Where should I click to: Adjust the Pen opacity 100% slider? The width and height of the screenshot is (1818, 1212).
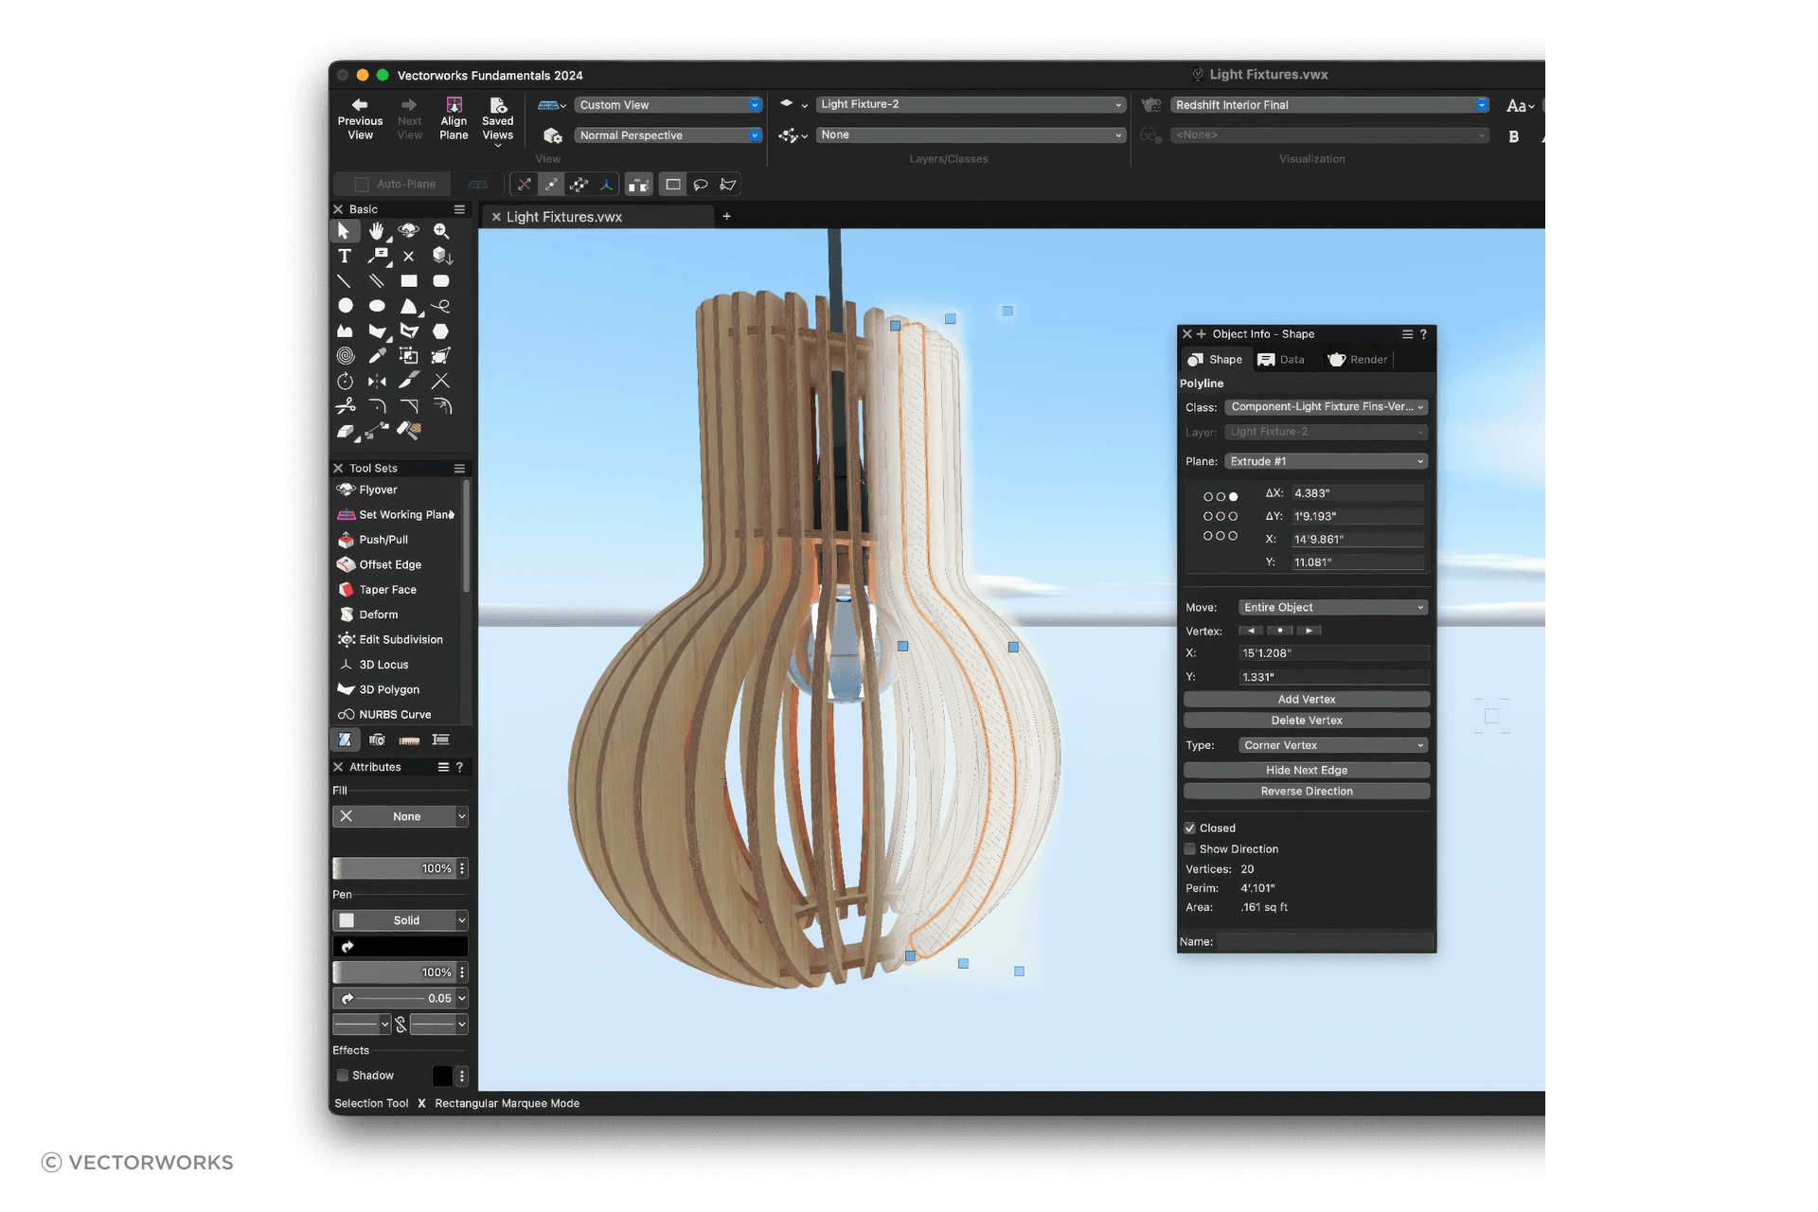(x=394, y=972)
